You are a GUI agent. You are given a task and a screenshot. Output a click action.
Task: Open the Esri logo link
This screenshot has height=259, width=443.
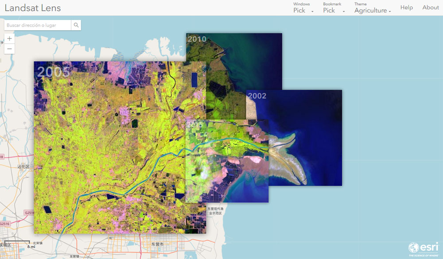click(x=423, y=249)
